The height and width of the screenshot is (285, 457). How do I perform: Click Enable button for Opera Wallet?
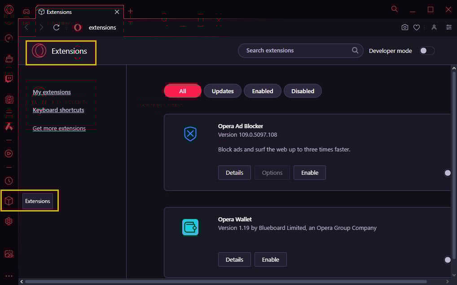point(270,260)
